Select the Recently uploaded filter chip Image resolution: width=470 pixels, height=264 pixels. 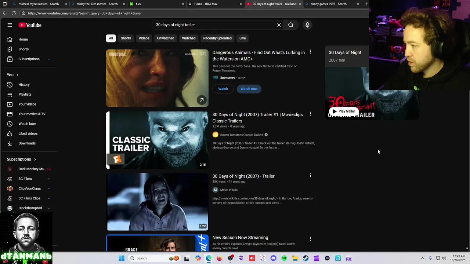pos(217,38)
